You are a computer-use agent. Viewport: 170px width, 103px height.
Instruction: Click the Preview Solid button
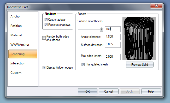[140, 65]
